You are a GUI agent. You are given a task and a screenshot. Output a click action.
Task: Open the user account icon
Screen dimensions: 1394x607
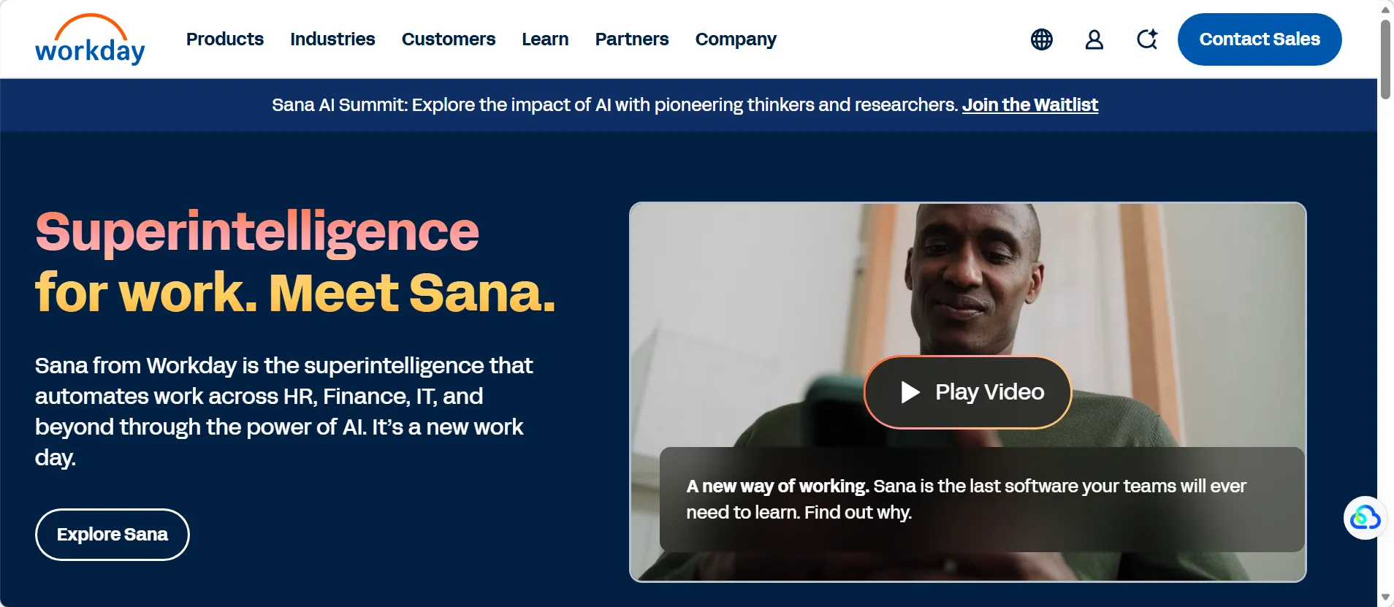1094,39
